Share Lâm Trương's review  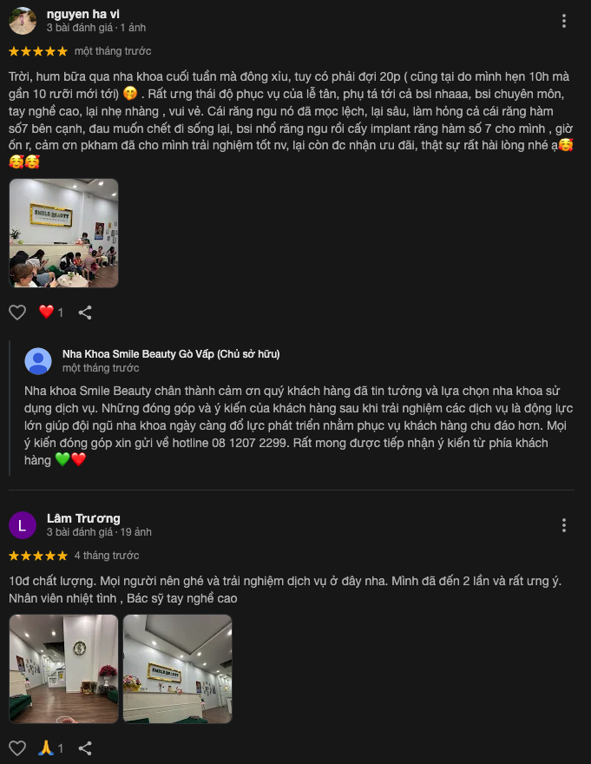(85, 748)
